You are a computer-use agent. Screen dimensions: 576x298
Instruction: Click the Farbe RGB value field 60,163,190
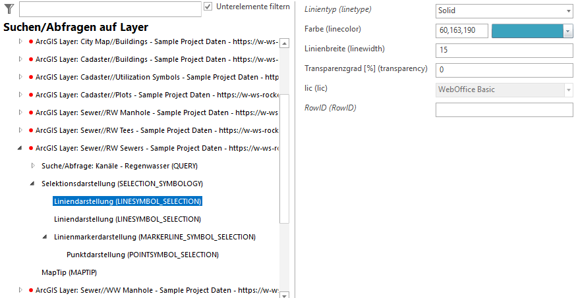pos(462,30)
